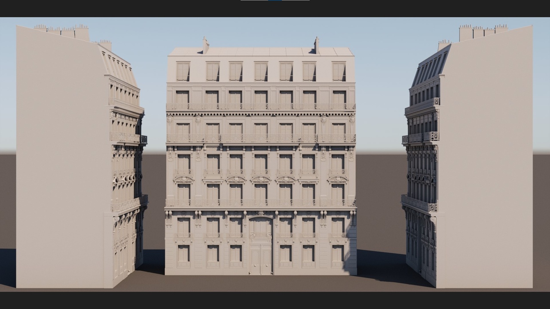The height and width of the screenshot is (309, 550).
Task: Click the arched entrance door of the center building
Action: coord(260,245)
